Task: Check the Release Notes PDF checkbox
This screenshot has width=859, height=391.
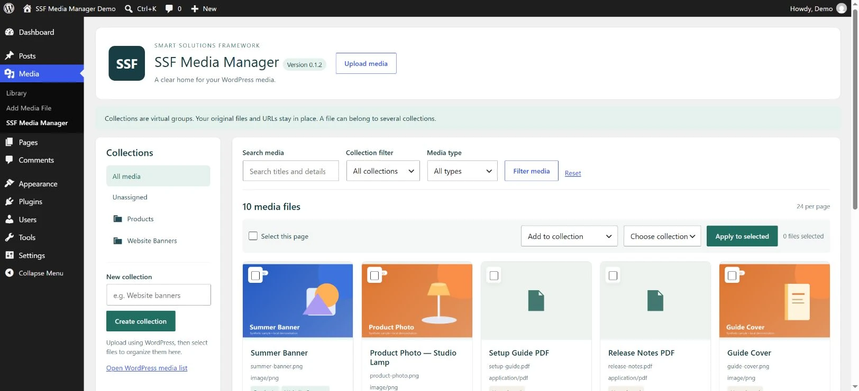Action: point(613,275)
